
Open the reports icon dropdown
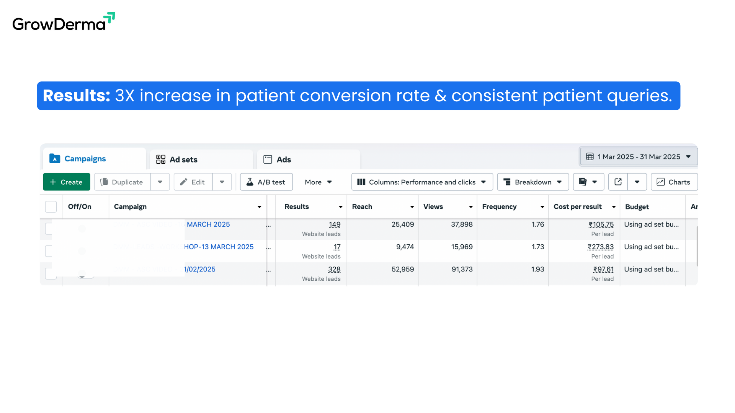pyautogui.click(x=588, y=182)
